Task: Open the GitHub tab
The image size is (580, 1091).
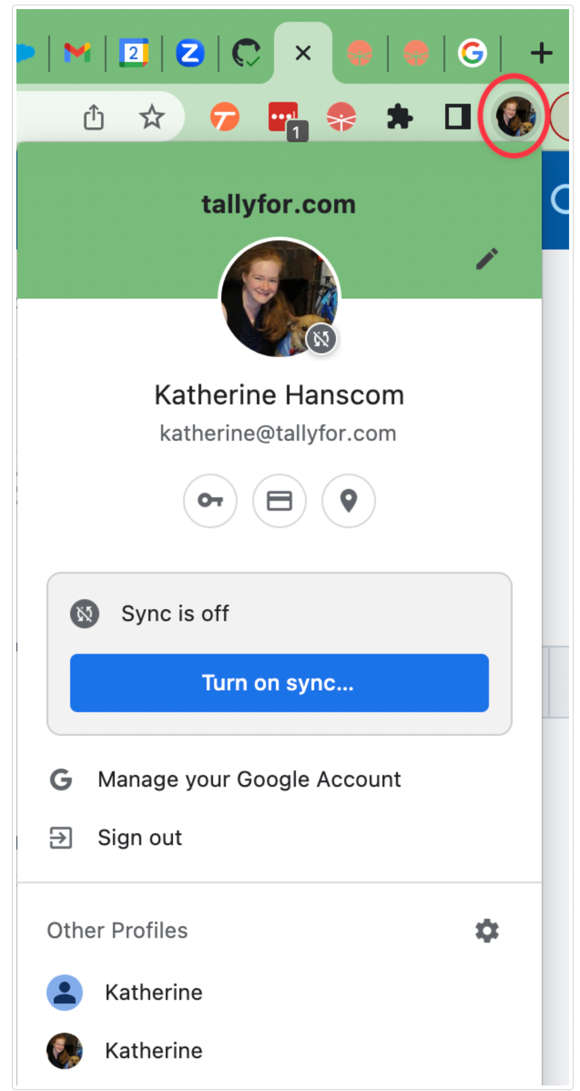Action: pos(246,53)
